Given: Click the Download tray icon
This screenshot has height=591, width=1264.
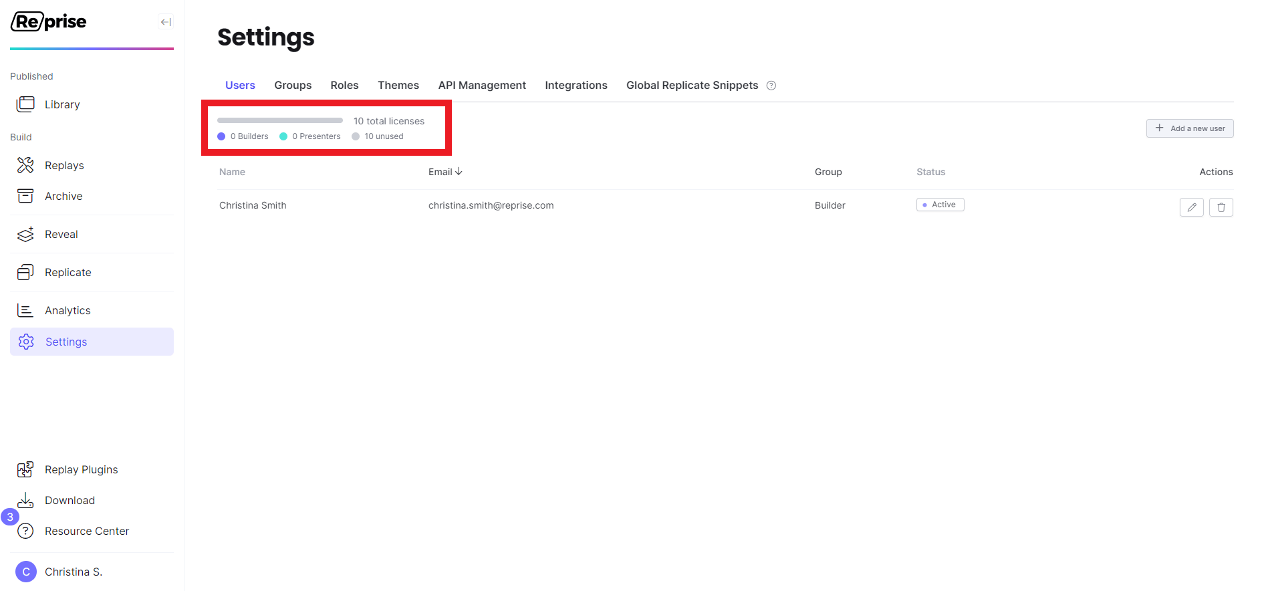Looking at the screenshot, I should coord(25,500).
